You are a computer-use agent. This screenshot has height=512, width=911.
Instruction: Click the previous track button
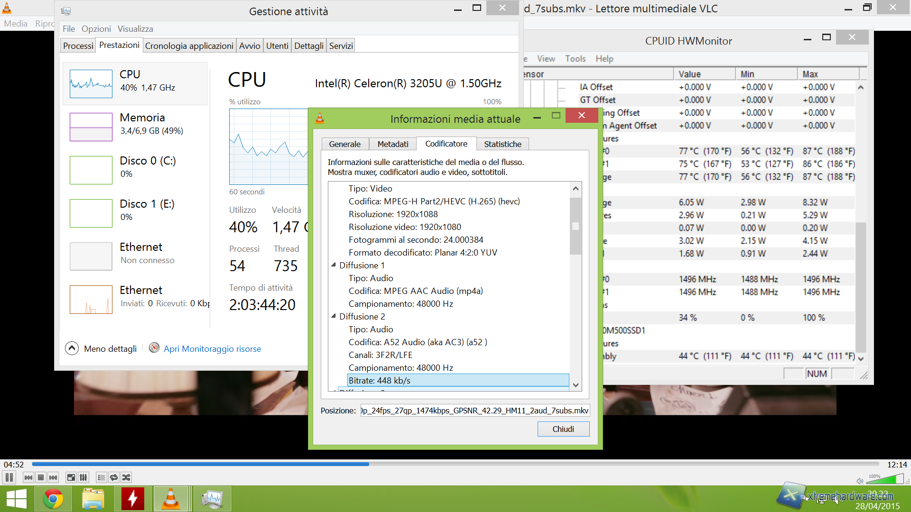click(28, 477)
